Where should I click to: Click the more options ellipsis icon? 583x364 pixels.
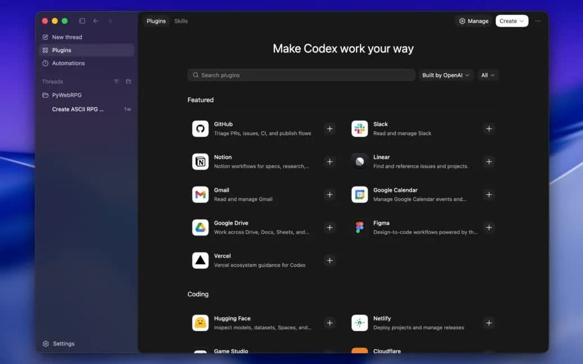point(537,21)
